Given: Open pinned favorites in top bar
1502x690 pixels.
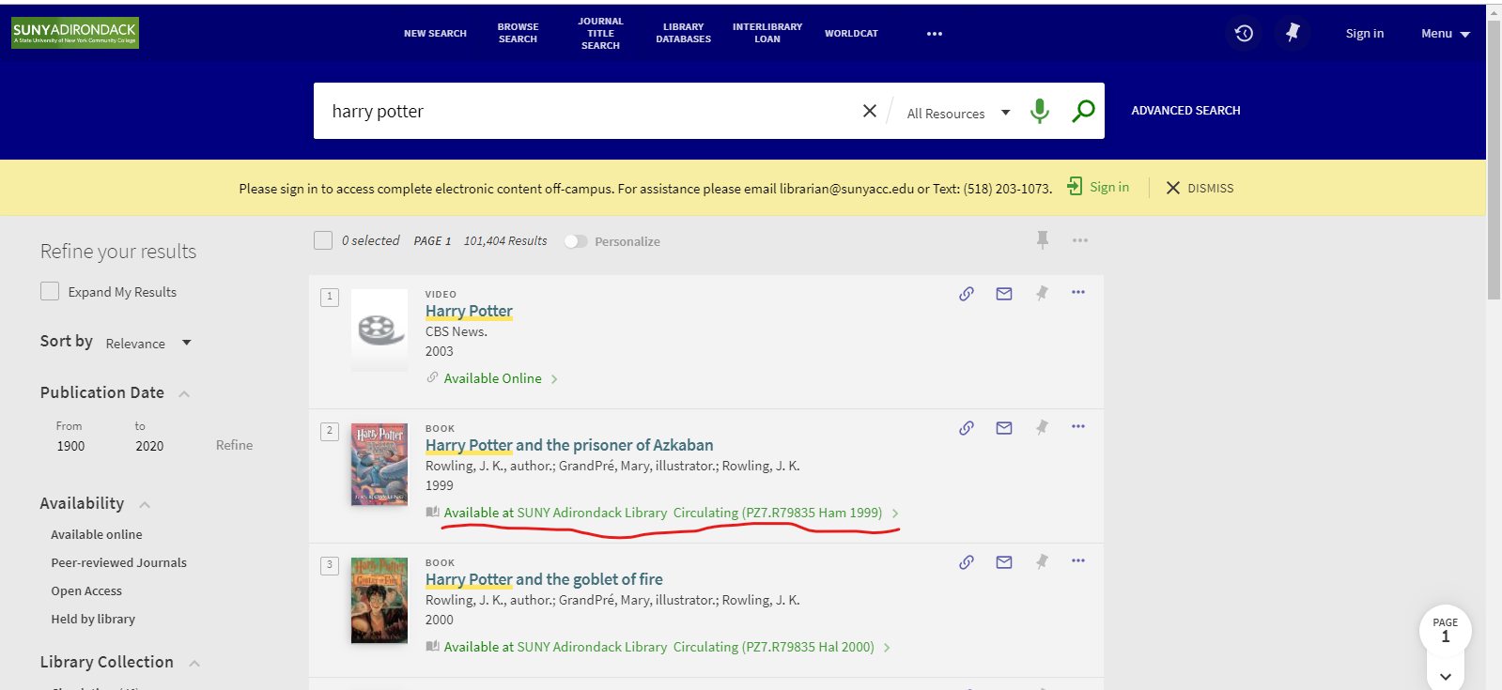Looking at the screenshot, I should click(1293, 33).
